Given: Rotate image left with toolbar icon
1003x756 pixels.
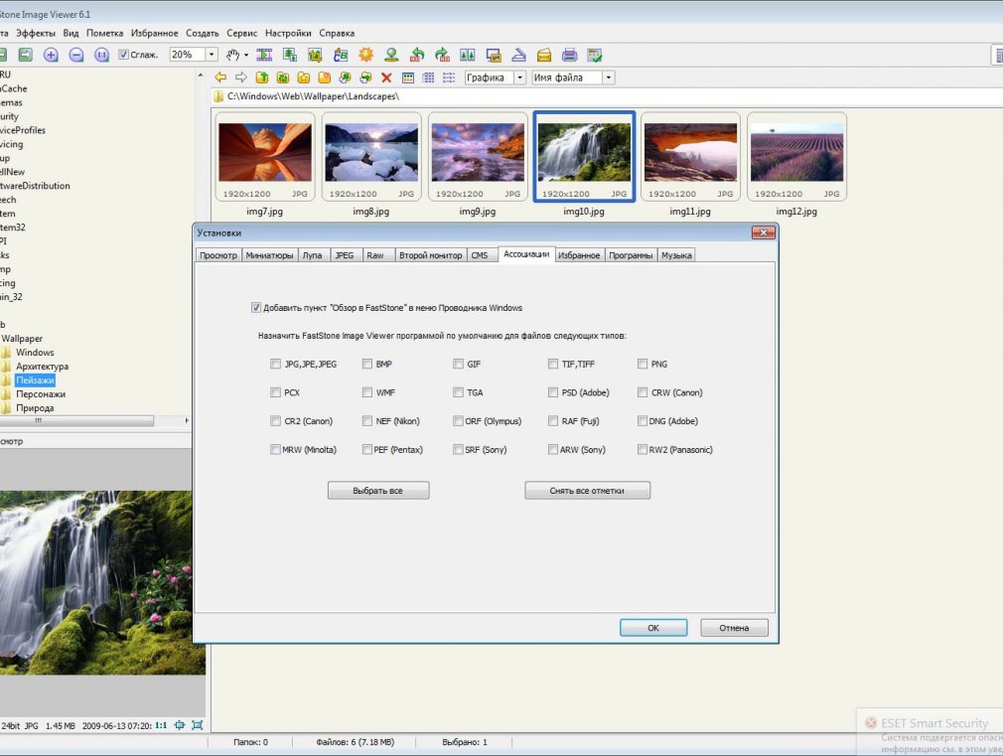Looking at the screenshot, I should point(417,55).
